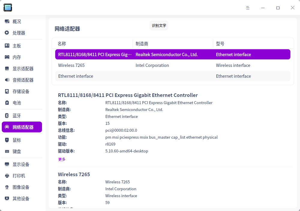
Task: Open 内存 sidebar label
Action: tap(17, 57)
